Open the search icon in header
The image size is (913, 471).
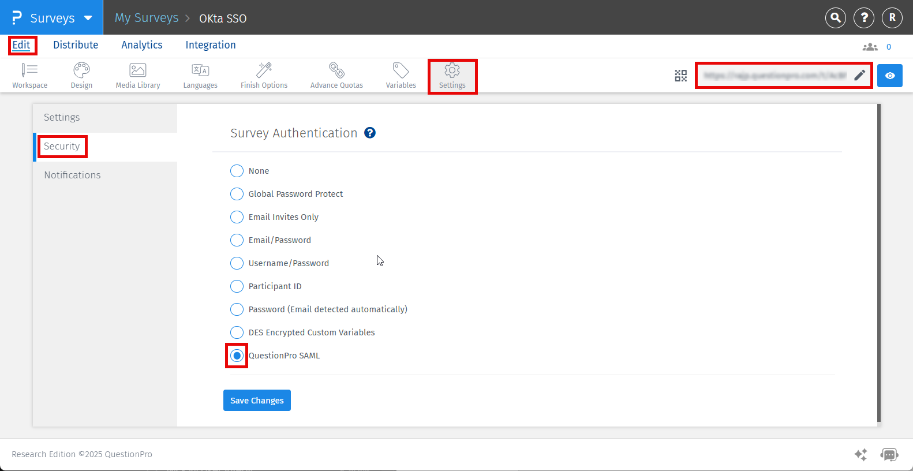click(836, 18)
